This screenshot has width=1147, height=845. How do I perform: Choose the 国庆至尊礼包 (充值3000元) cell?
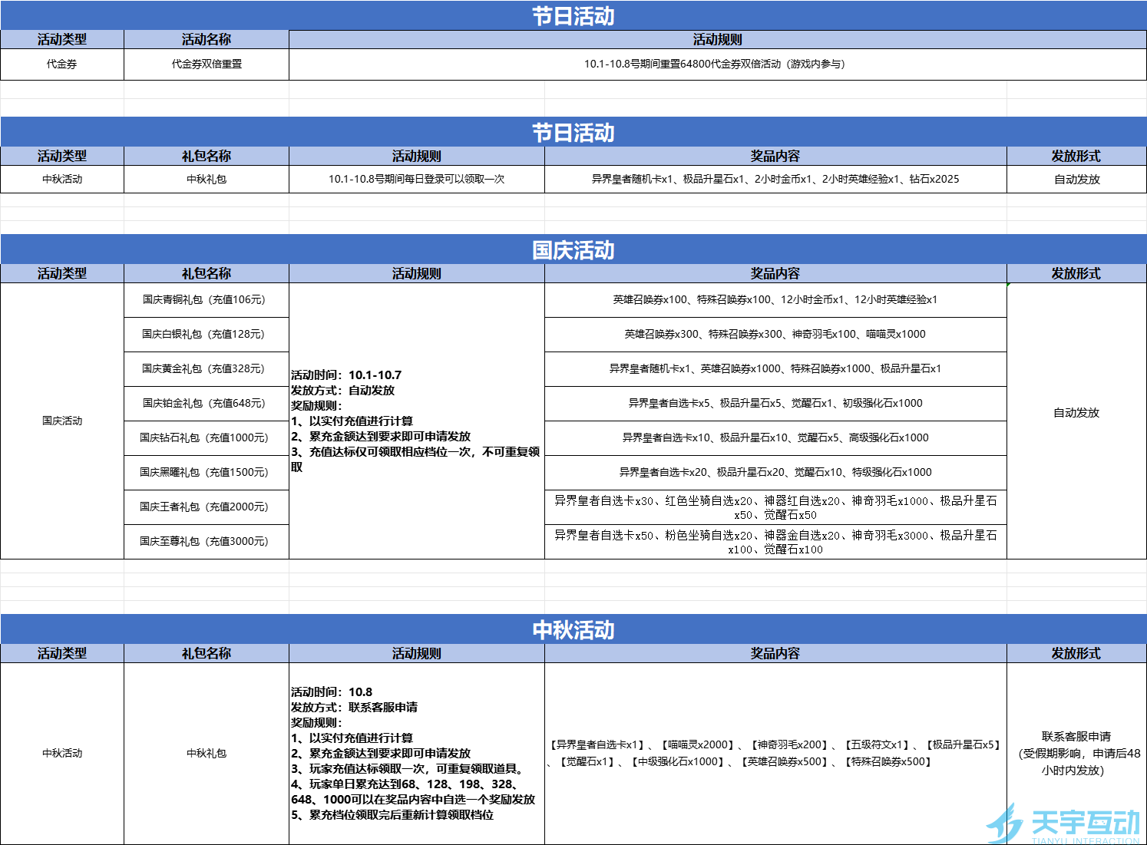[x=206, y=542]
